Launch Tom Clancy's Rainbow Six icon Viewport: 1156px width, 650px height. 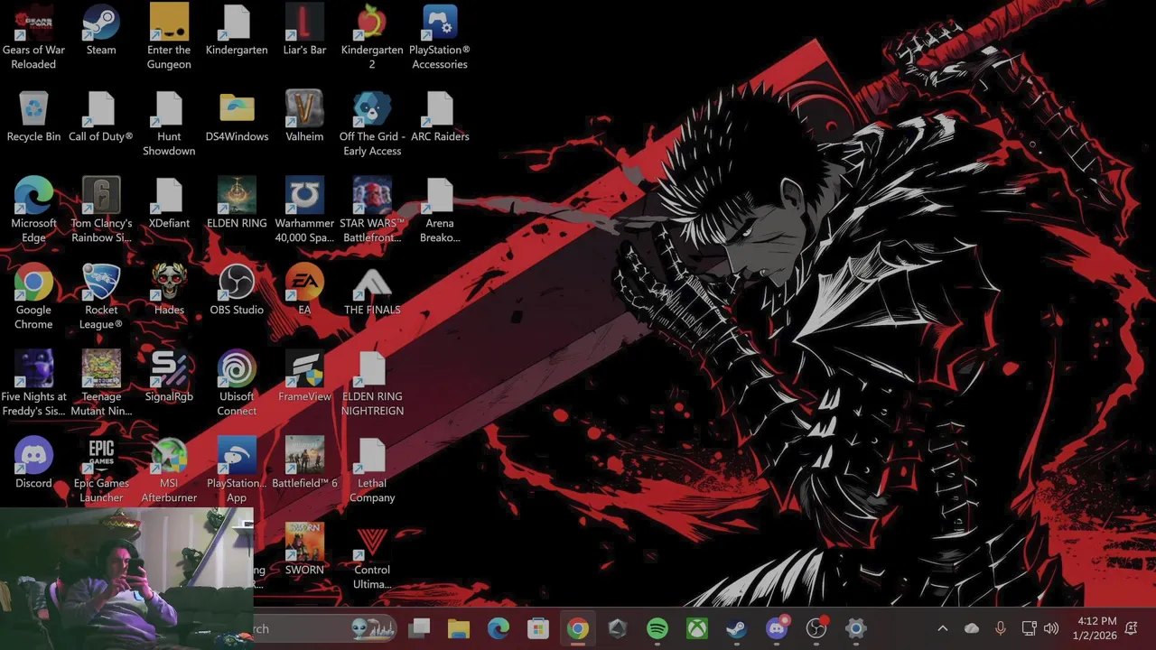tap(101, 210)
